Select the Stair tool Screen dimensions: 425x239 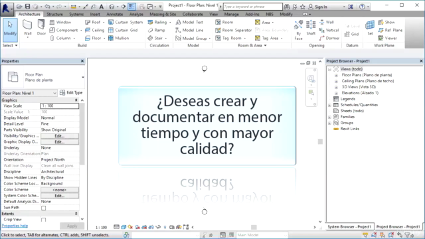155,39
